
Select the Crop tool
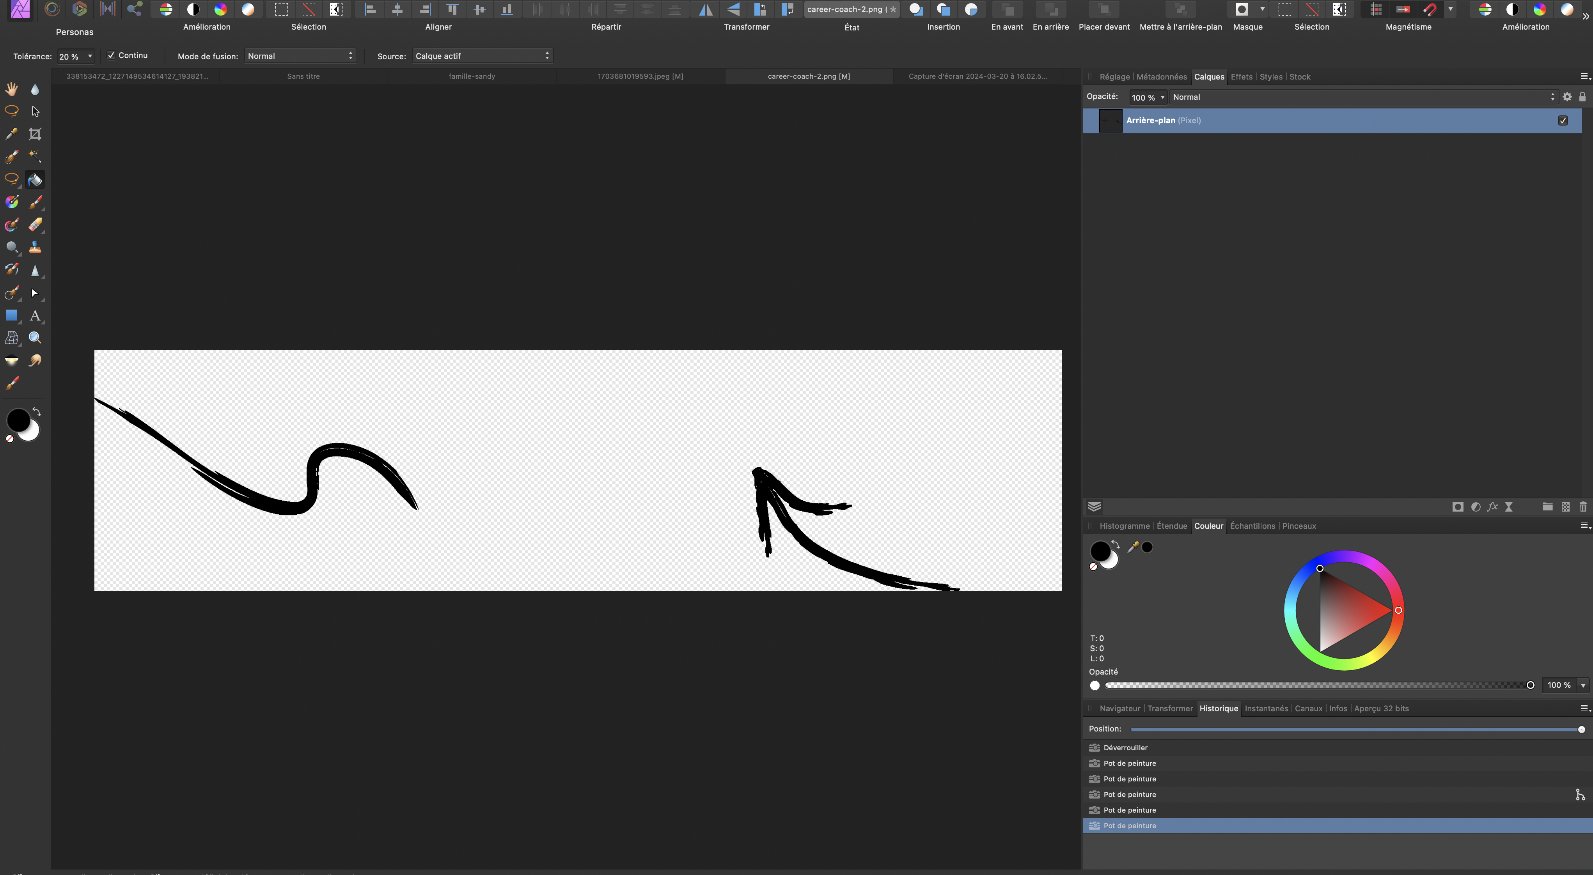(35, 134)
